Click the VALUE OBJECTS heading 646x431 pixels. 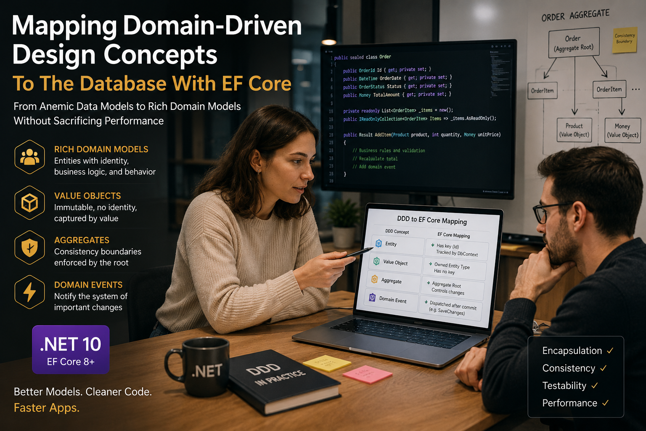87,196
